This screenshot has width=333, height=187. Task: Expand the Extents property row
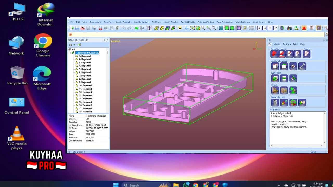70,128
